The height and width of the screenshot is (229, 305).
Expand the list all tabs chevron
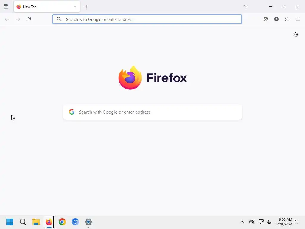[246, 7]
